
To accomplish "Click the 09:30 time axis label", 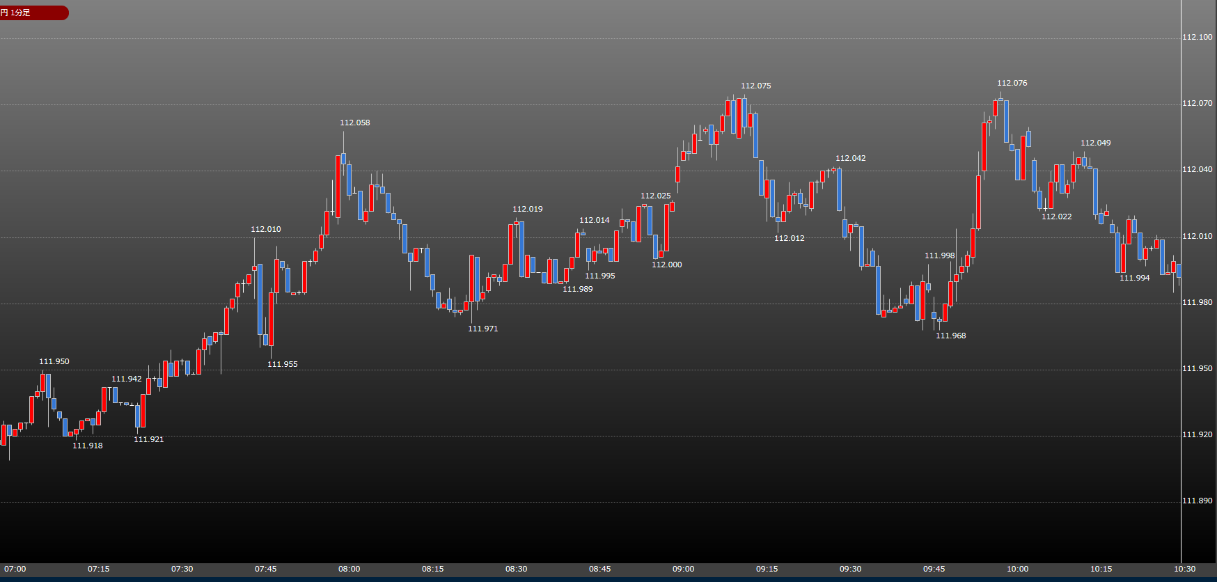I will pos(851,569).
